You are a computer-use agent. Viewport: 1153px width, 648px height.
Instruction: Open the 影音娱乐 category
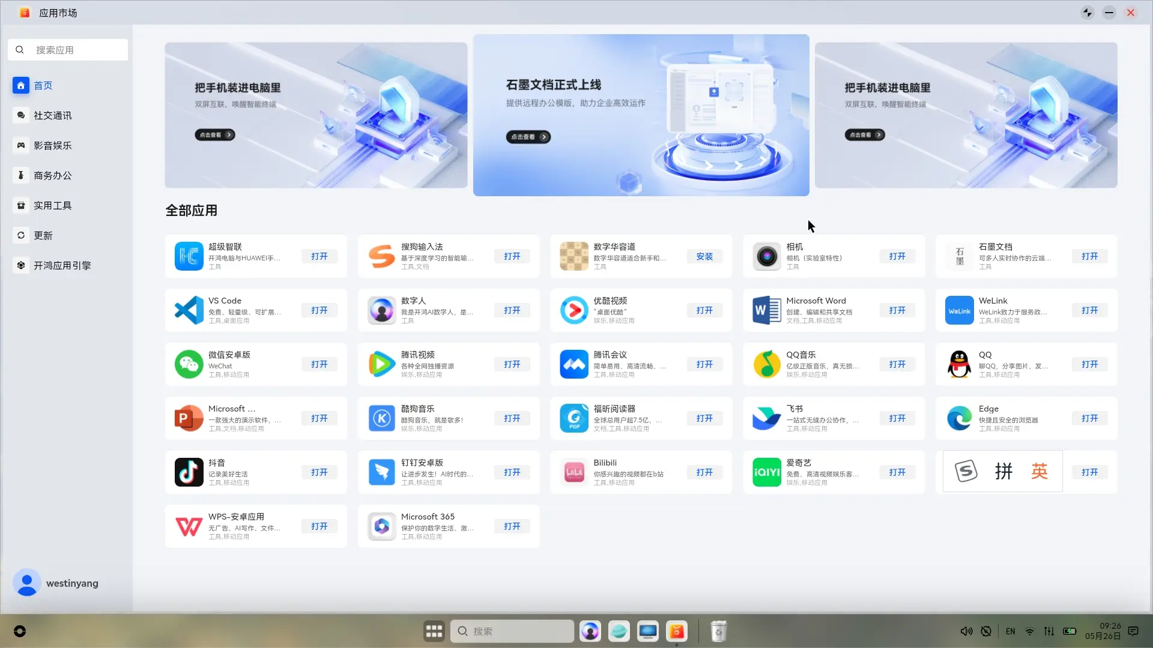pyautogui.click(x=68, y=145)
